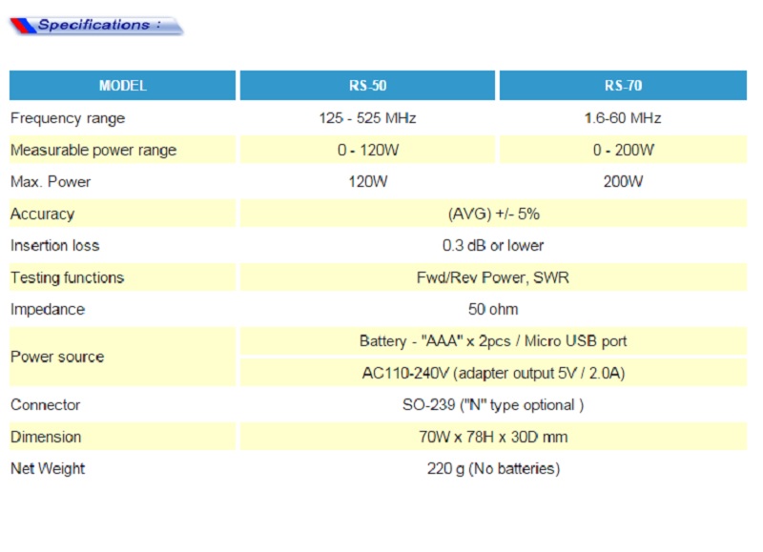Click the 1.6-60 MHz frequency value
The width and height of the screenshot is (763, 552).
click(623, 118)
